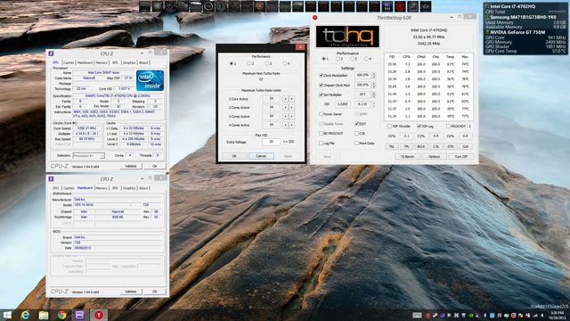Viewport: 570px width, 321px height.
Task: Select profile 4 in turbo ratio dialog
Action: 285,63
